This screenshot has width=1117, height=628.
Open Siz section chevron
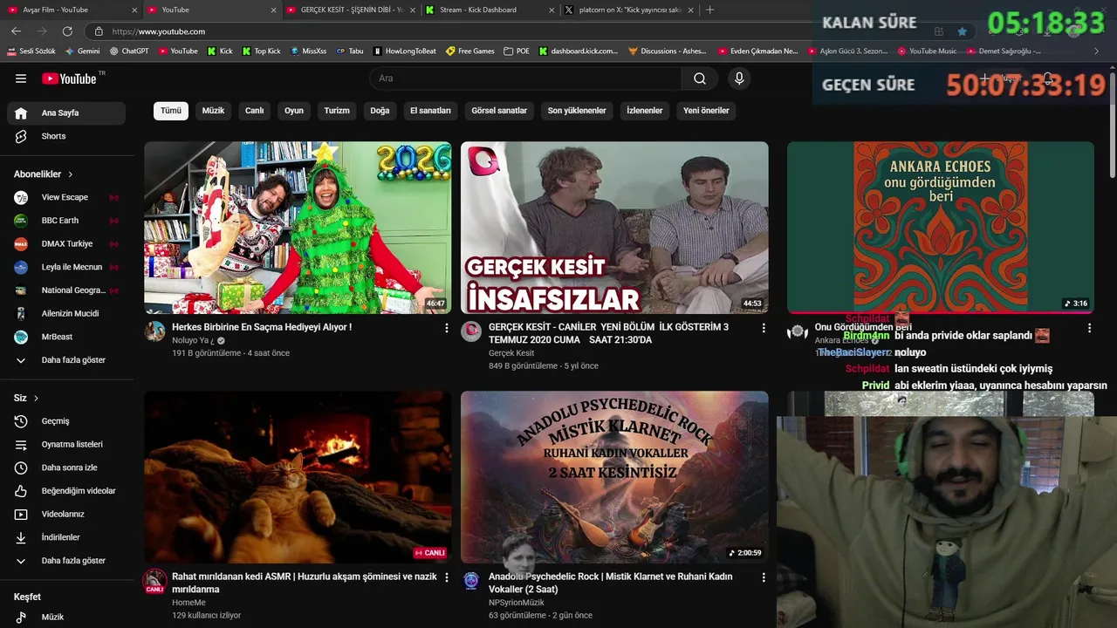36,398
